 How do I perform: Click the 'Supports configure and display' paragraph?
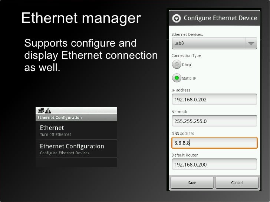click(91, 56)
